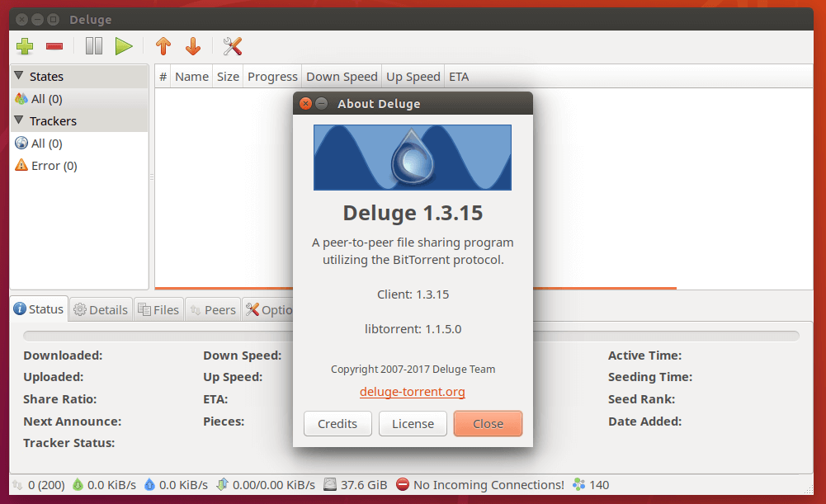The width and height of the screenshot is (826, 504).
Task: Open Preferences with the tools icon
Action: tap(233, 46)
